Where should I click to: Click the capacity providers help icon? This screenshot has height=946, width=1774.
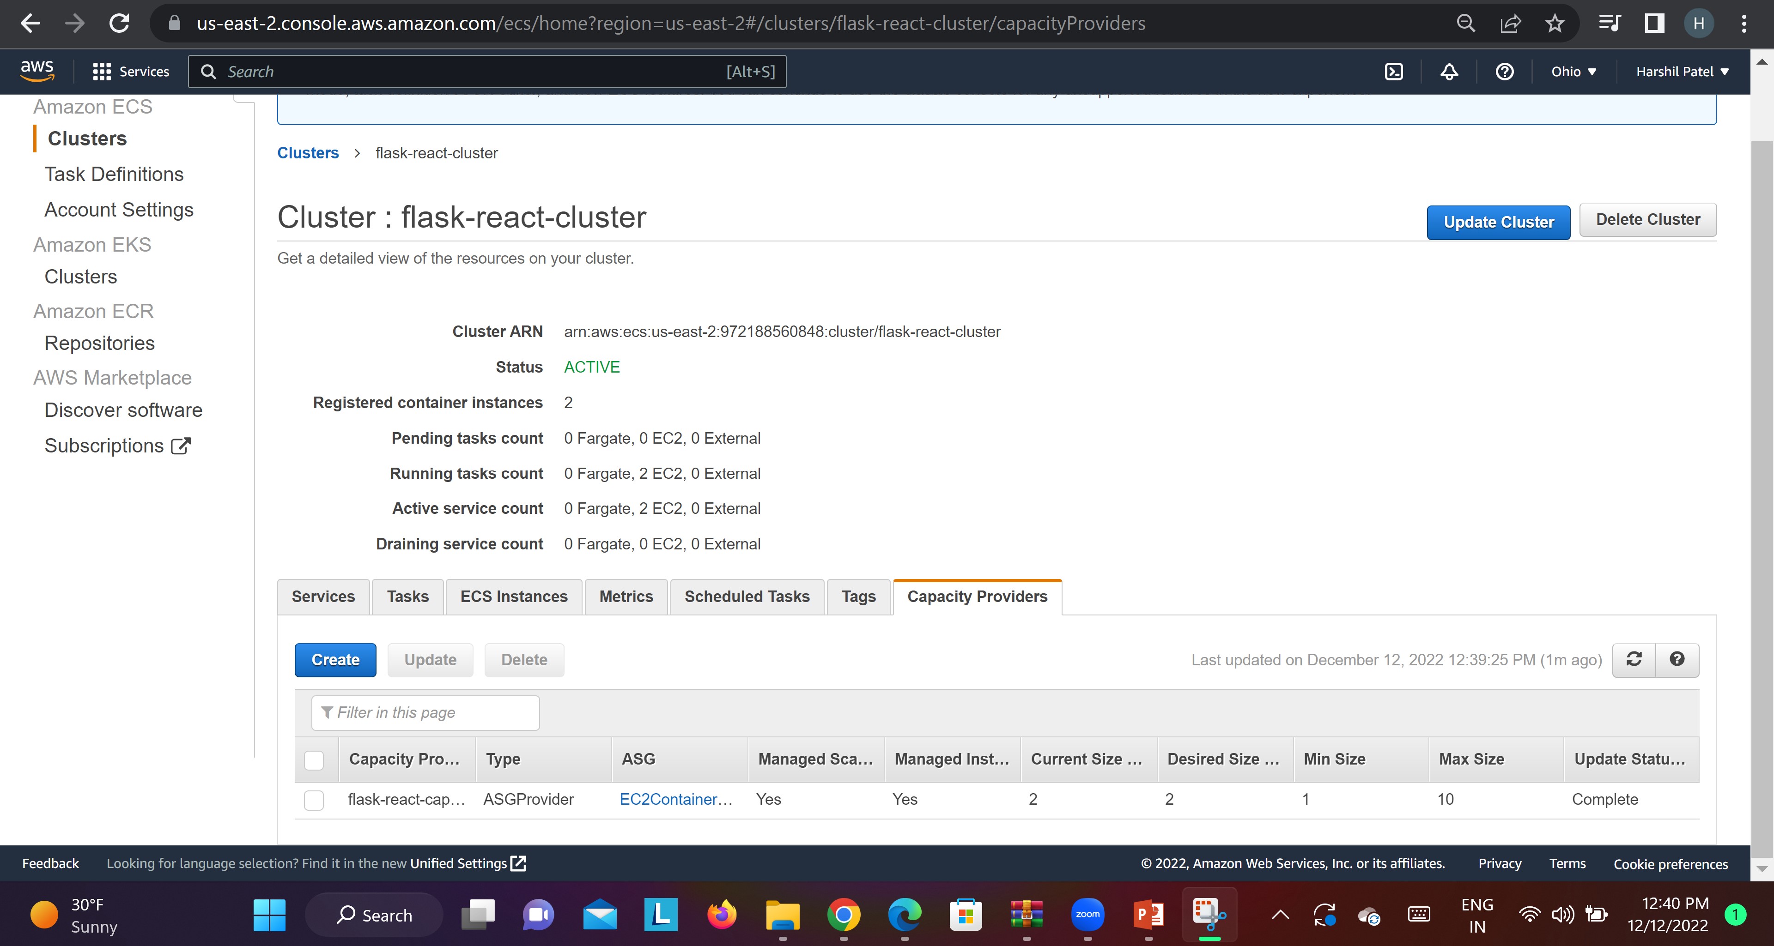click(1677, 659)
